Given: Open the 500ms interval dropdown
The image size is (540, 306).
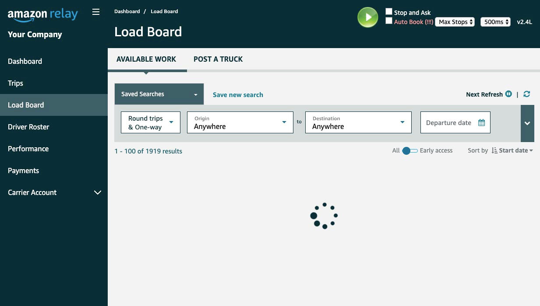Looking at the screenshot, I should [x=495, y=22].
